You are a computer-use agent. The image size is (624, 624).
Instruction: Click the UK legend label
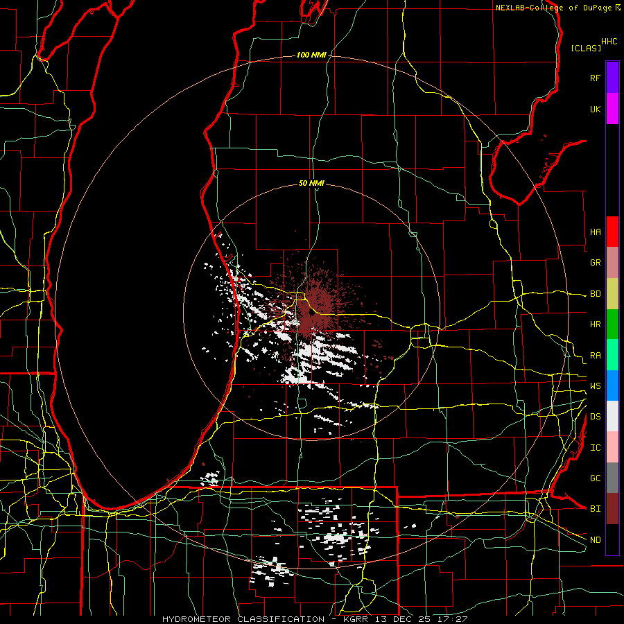click(x=595, y=110)
